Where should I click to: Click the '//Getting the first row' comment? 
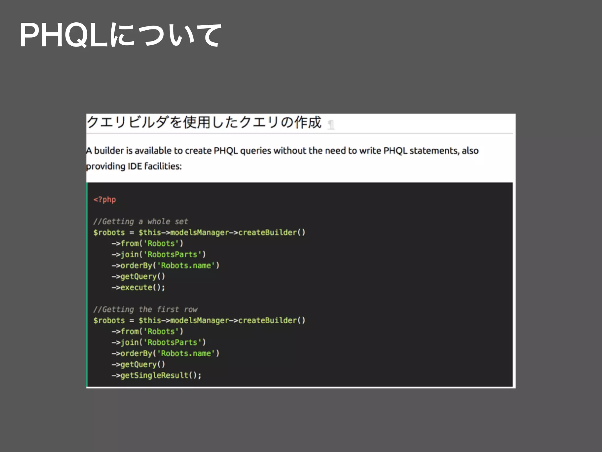pos(145,309)
